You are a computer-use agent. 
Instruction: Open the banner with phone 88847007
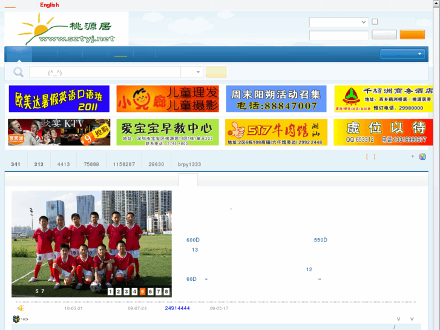click(x=276, y=99)
